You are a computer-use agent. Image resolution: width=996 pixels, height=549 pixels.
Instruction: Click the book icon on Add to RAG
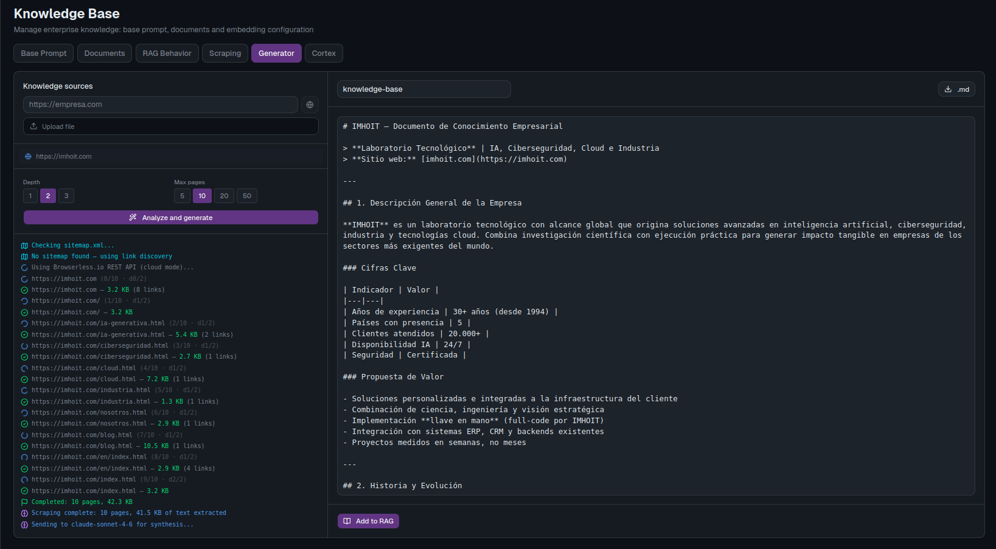tap(347, 521)
